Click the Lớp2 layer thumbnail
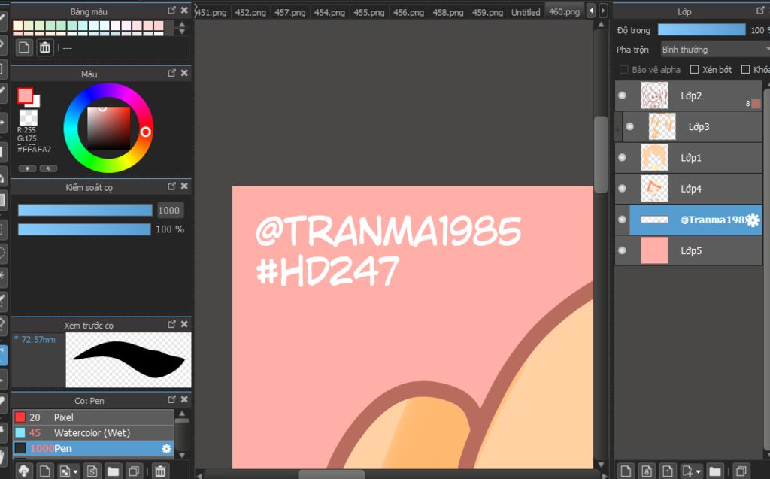Screen dimensions: 770x479 [x=654, y=95]
